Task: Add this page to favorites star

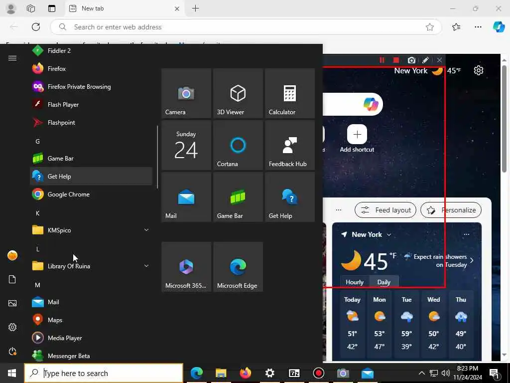Action: click(430, 27)
